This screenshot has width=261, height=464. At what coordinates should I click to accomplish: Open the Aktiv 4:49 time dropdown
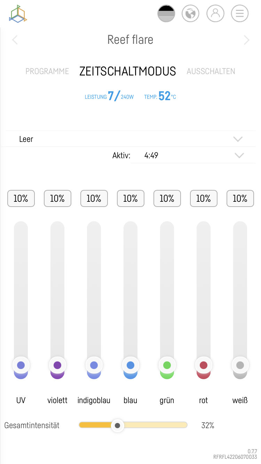tap(239, 155)
